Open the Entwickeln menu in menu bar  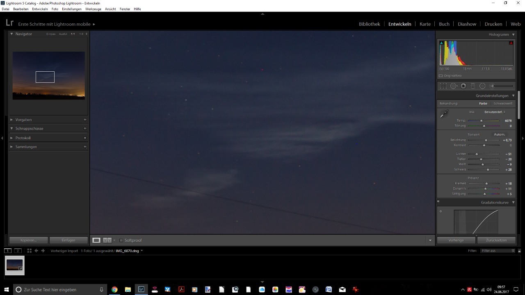(40, 9)
